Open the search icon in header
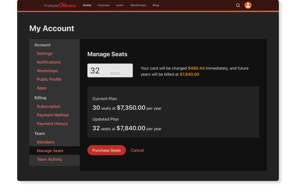296x185 pixels. [238, 5]
